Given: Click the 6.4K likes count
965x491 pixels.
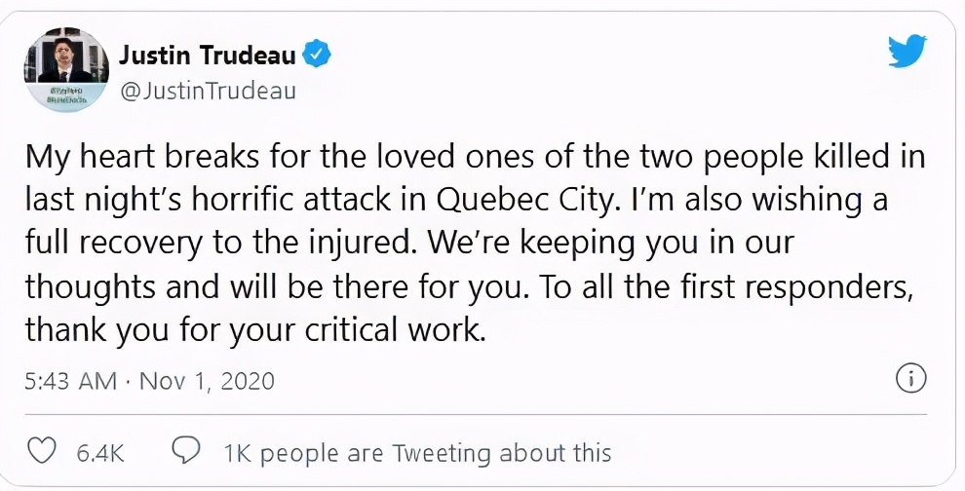Looking at the screenshot, I should click(100, 453).
